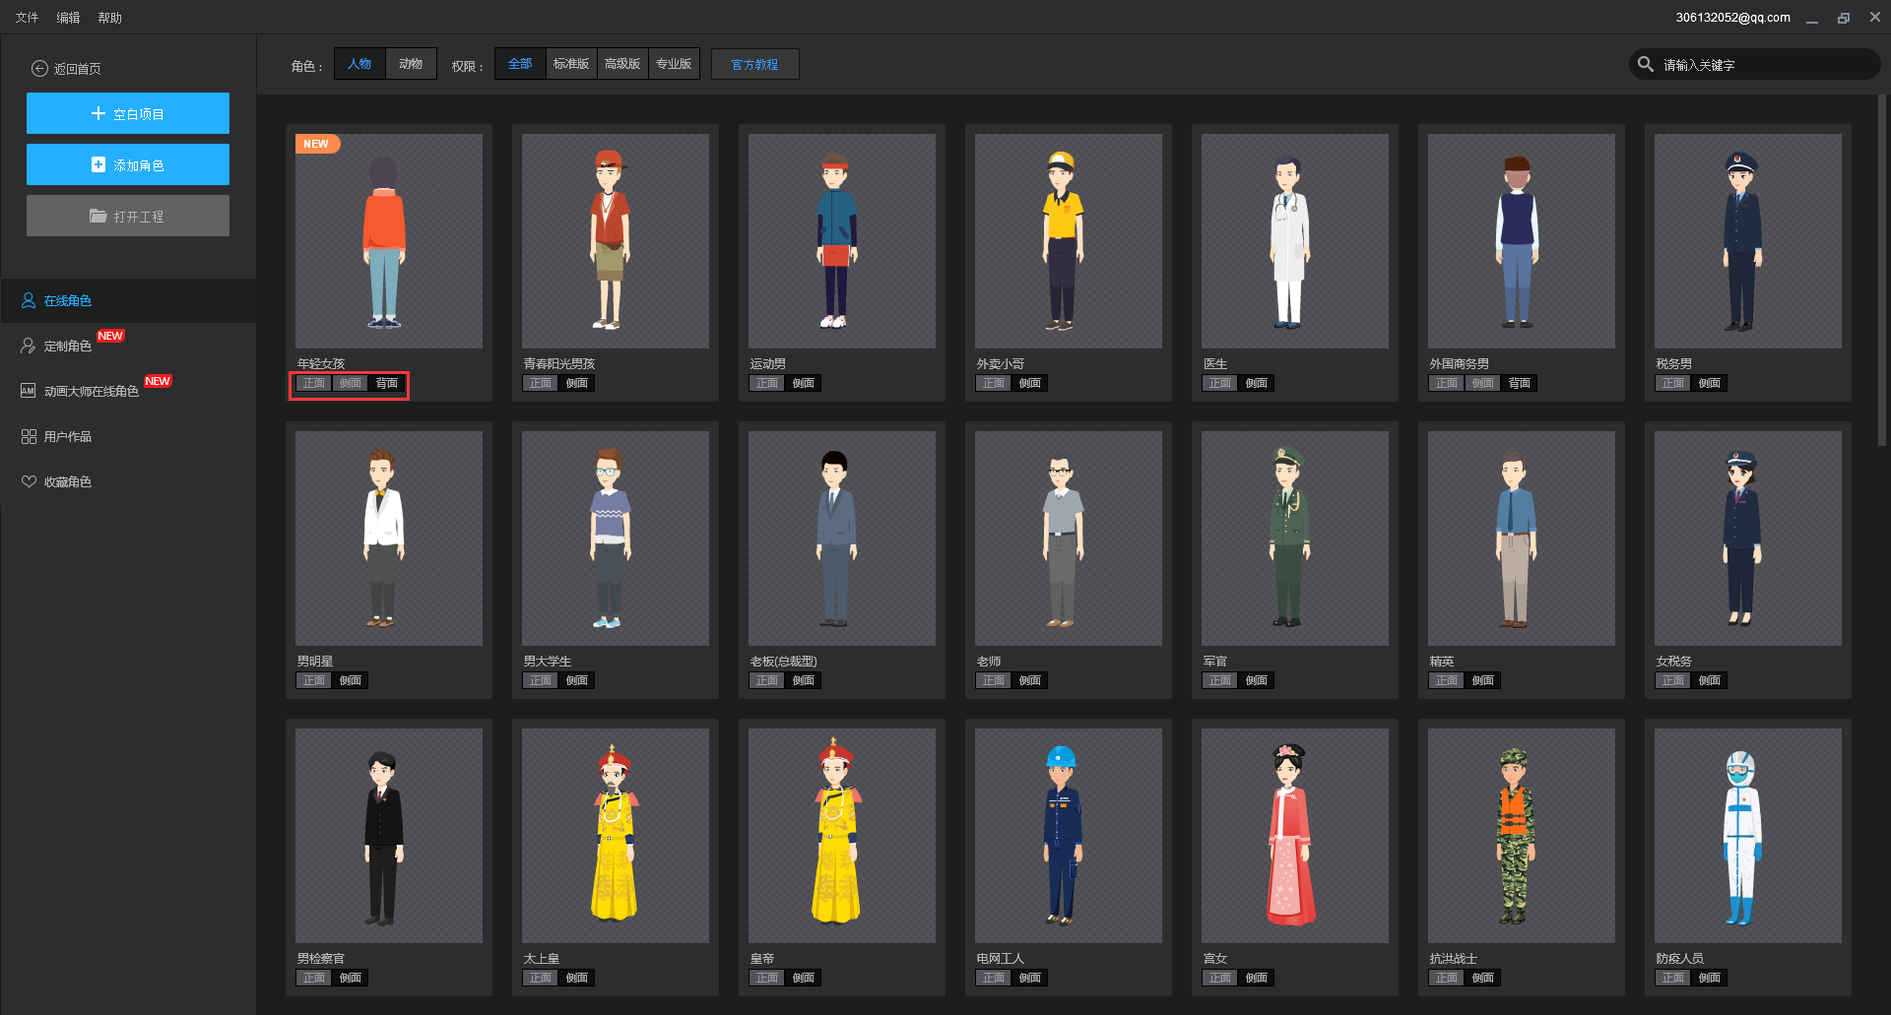Select the 电网工人 character thumbnail
This screenshot has height=1015, width=1891.
pyautogui.click(x=1069, y=836)
